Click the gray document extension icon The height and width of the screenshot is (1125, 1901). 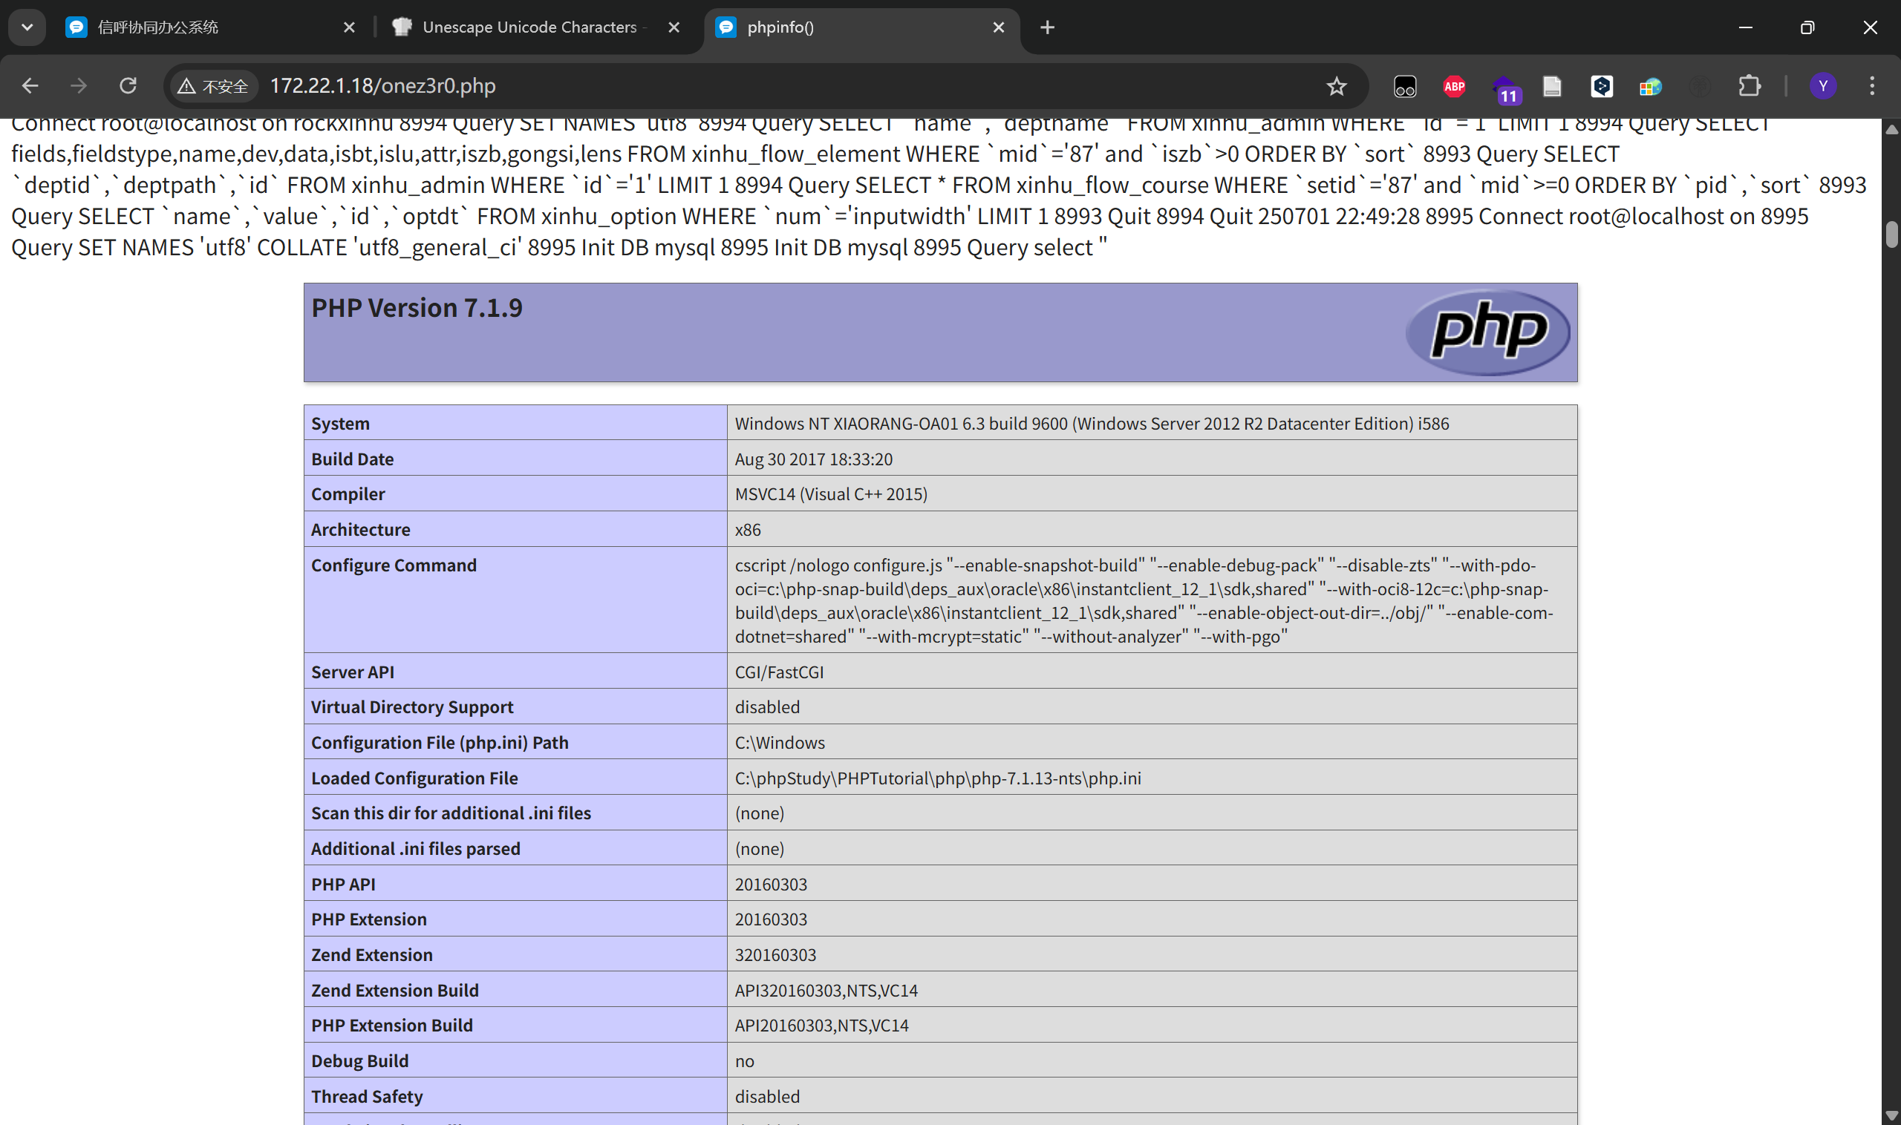pos(1552,86)
